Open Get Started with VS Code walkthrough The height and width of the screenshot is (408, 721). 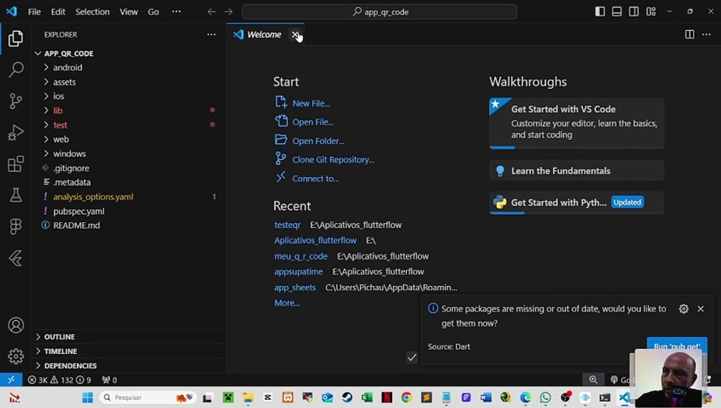(576, 123)
